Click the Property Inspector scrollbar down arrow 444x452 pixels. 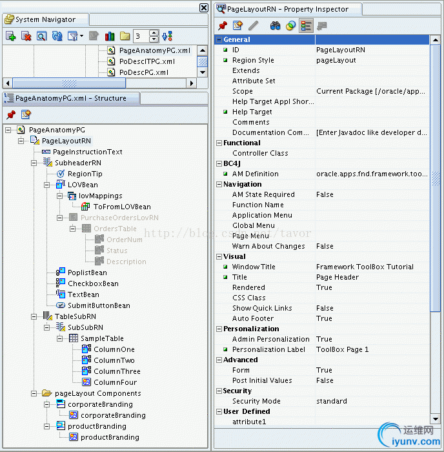436,419
